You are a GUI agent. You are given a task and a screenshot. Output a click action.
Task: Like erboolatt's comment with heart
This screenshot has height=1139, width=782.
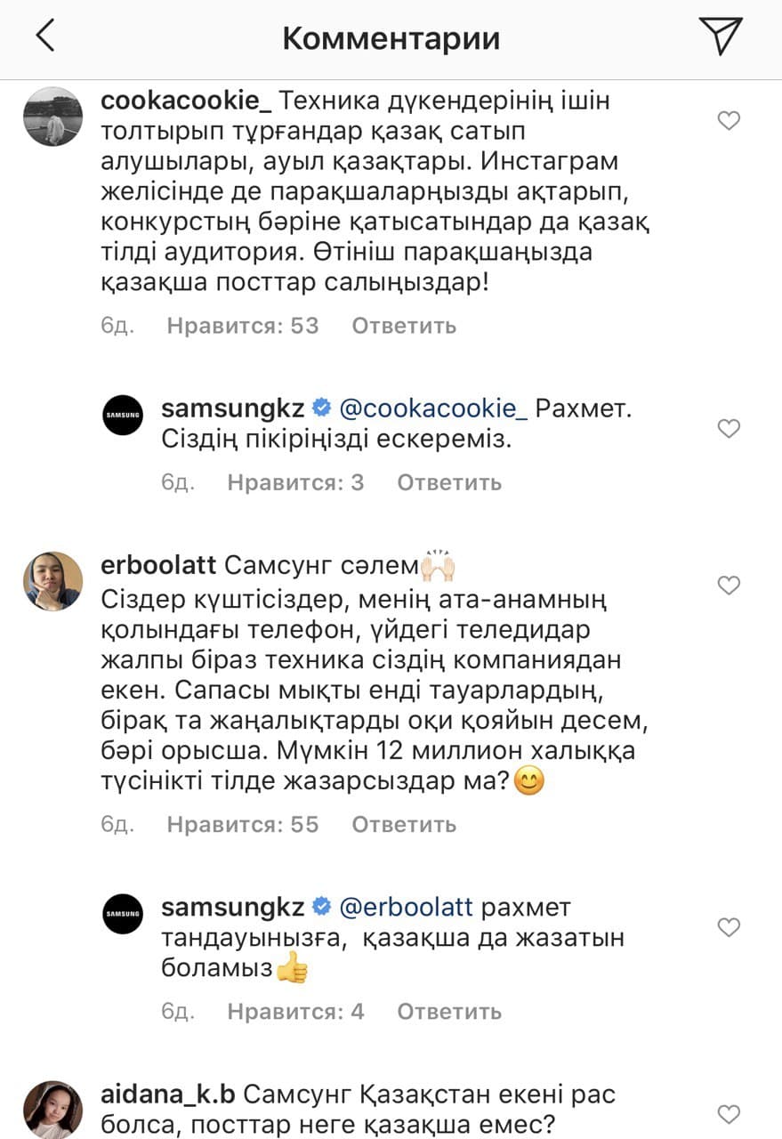click(x=729, y=586)
